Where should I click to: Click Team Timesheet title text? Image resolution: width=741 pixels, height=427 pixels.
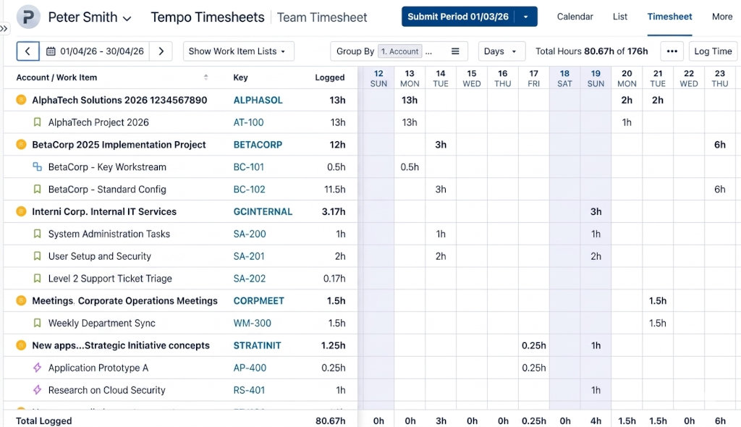point(322,17)
